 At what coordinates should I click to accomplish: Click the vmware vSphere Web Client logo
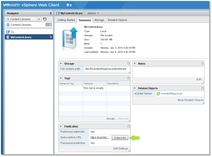tap(31, 5)
